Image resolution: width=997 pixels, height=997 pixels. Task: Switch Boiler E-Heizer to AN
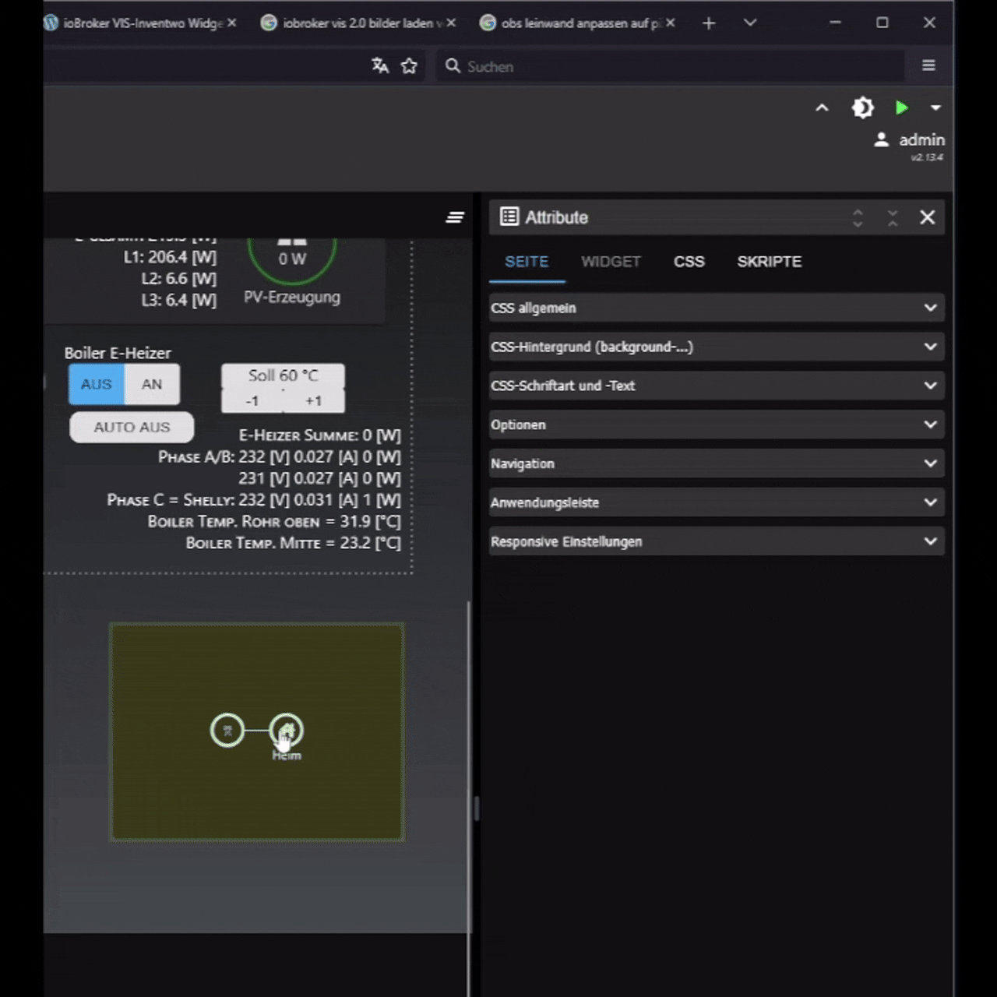152,384
